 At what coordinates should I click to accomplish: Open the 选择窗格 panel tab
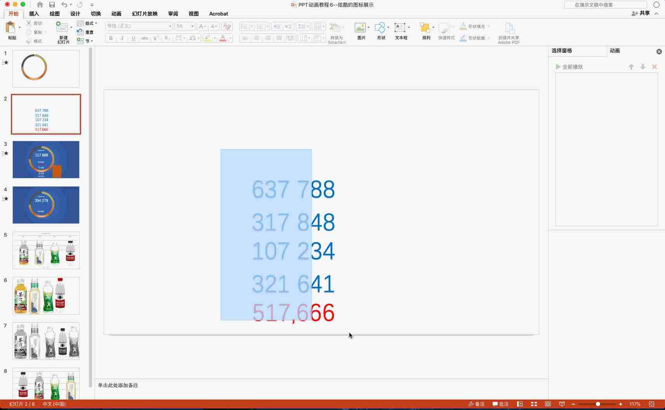point(562,51)
